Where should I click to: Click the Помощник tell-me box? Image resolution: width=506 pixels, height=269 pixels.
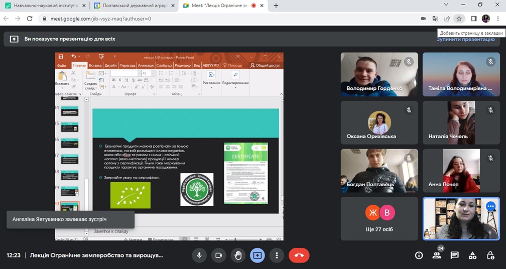click(x=232, y=65)
